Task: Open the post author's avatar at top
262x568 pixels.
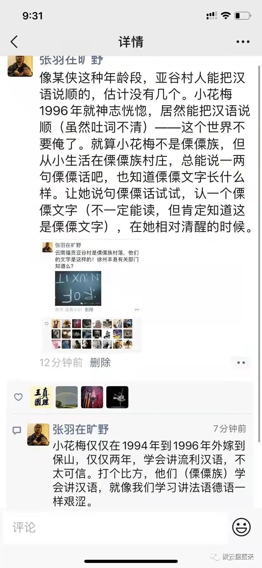Action: pos(20,66)
